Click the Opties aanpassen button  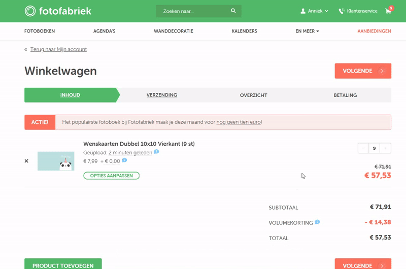[x=111, y=176]
